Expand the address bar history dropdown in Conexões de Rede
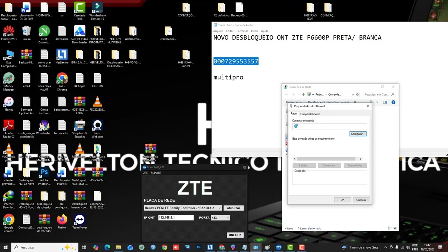The width and height of the screenshot is (448, 252). point(352,94)
